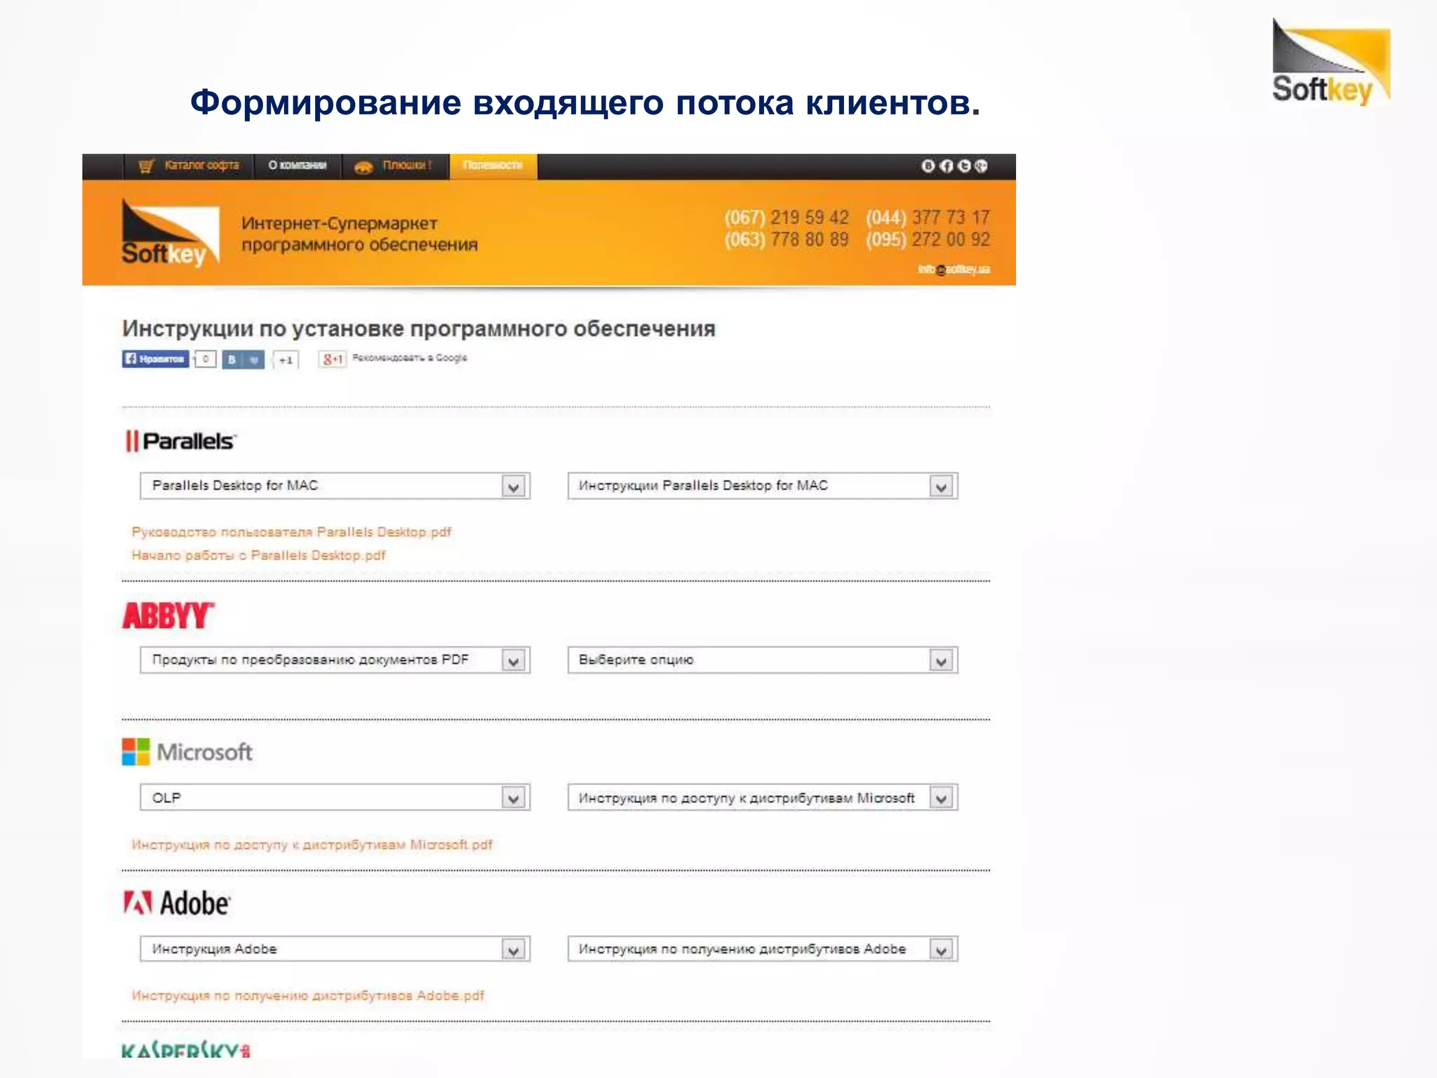Open the Инструкция Adobe dropdown
Screen dimensions: 1437x1078
(335, 949)
